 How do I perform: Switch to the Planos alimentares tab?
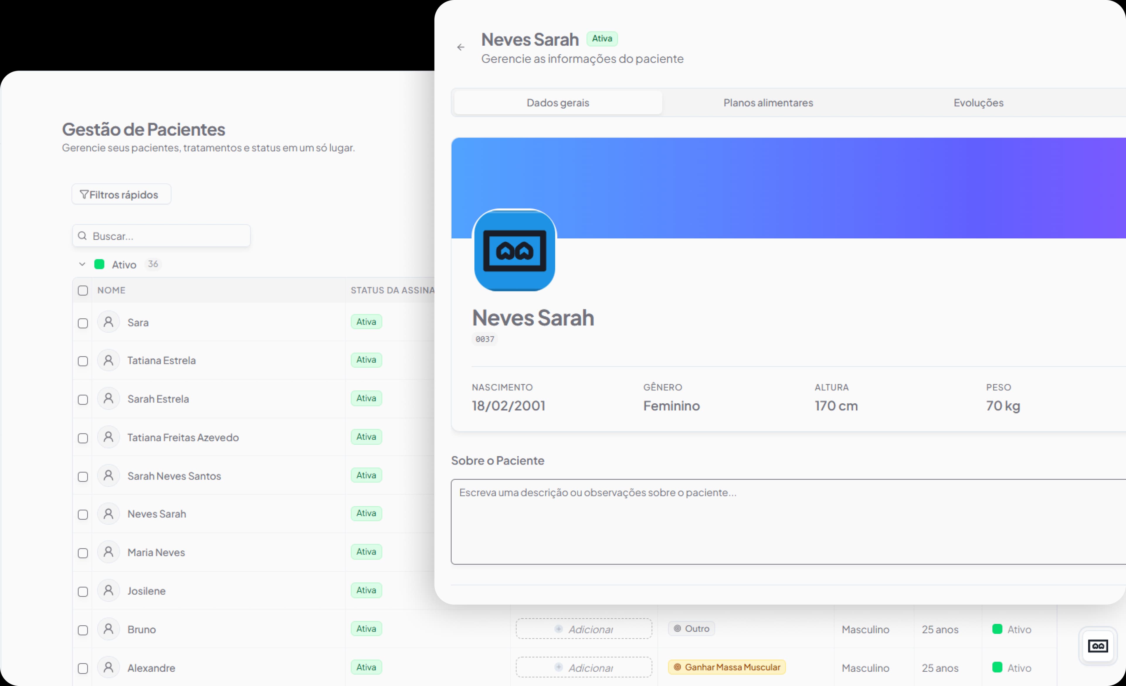[x=768, y=103]
